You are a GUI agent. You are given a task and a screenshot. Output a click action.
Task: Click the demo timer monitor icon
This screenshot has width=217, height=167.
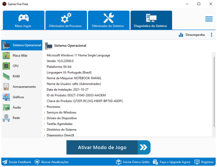click(x=118, y=162)
